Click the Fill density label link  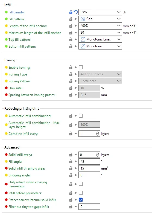[x=16, y=12]
